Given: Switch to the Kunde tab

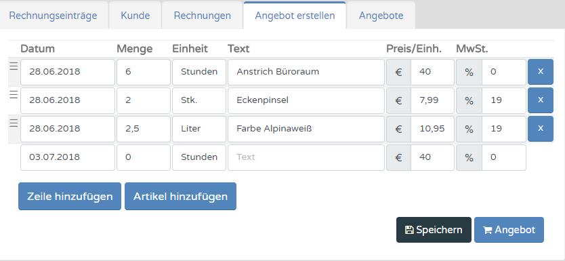Looking at the screenshot, I should click(135, 16).
